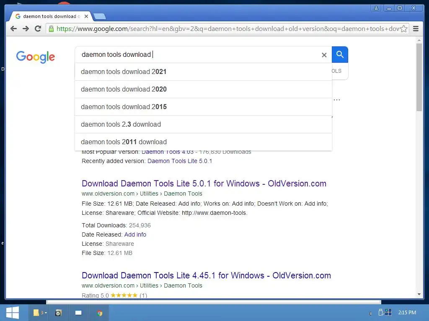Click the 2:15 PM clock
Viewport: 429px width, 321px height.
click(407, 313)
